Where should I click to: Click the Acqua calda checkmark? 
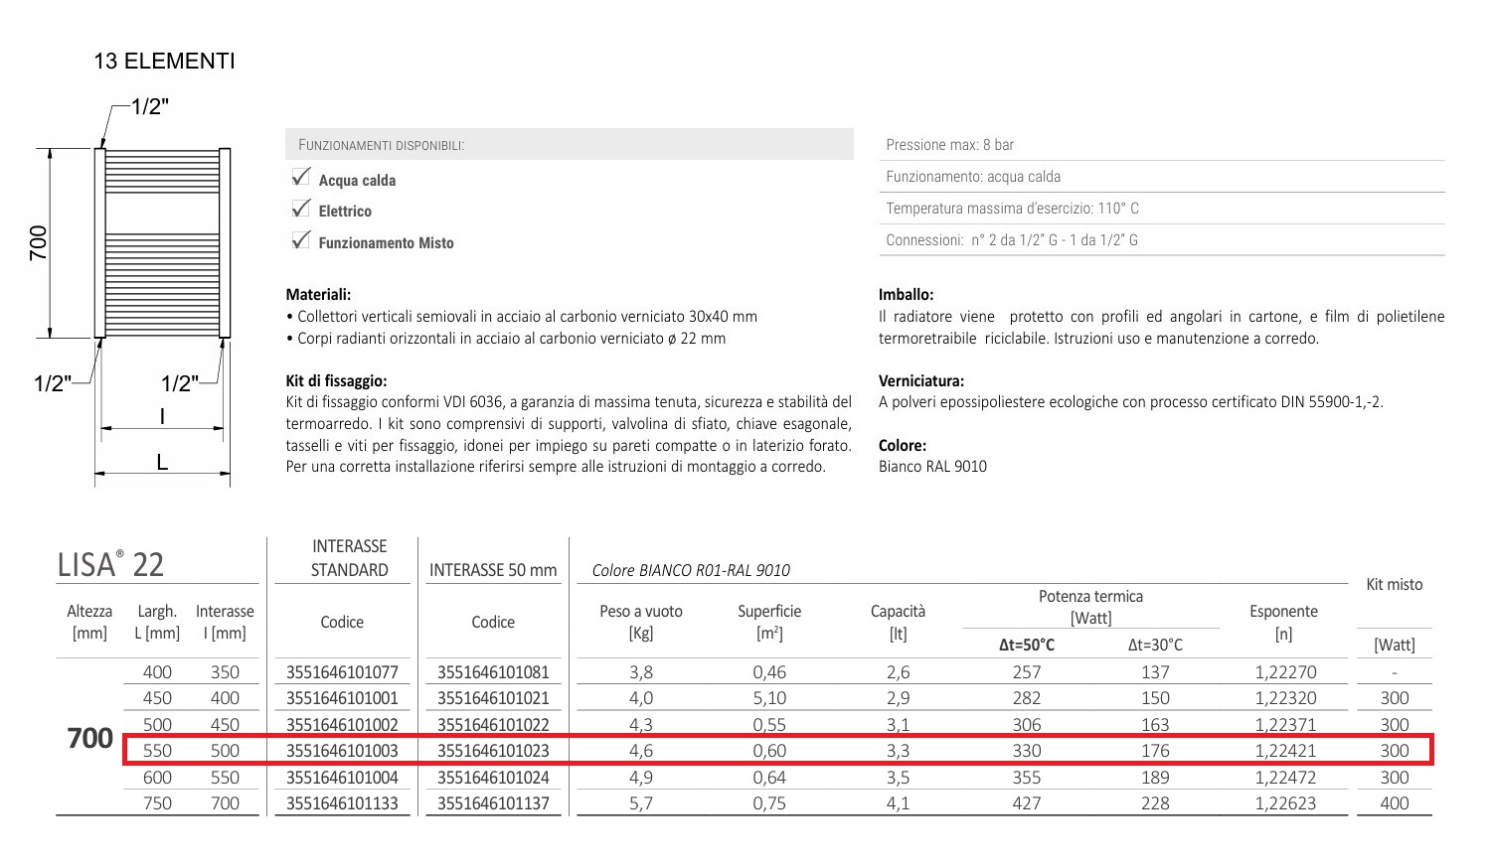coord(301,178)
